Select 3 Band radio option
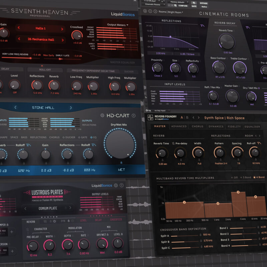267x267 pixels. tap(246, 178)
